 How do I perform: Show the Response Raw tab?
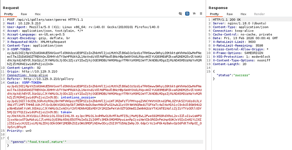229,14
